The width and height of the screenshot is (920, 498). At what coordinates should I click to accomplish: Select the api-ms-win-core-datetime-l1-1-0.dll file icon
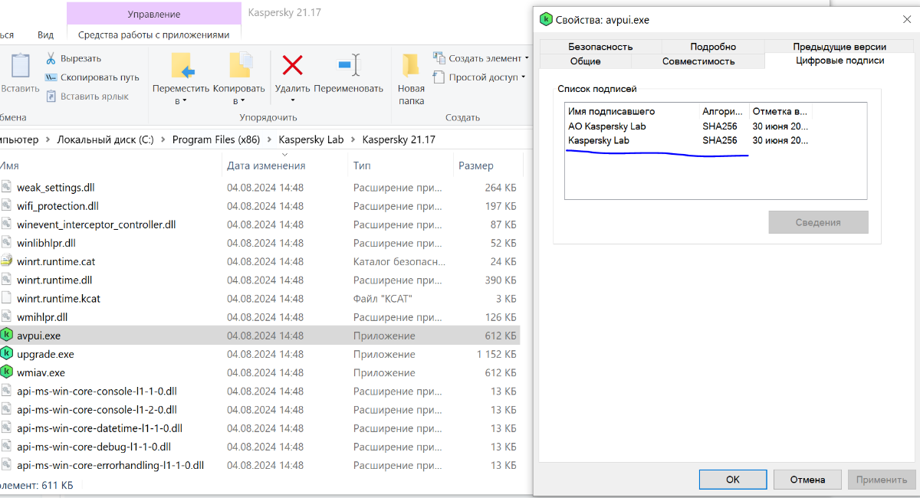point(7,428)
